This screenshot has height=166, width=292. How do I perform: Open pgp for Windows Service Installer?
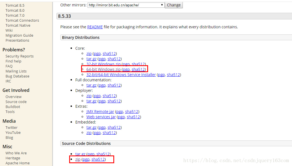[161, 75]
